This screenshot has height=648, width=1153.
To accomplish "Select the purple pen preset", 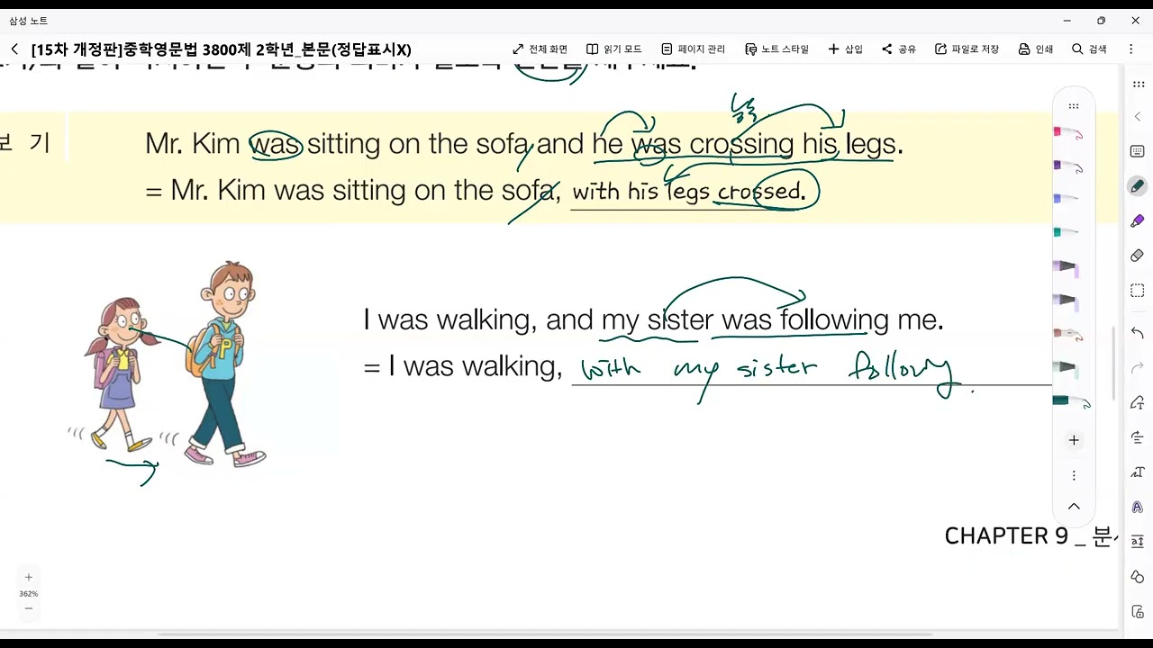I will (x=1068, y=166).
